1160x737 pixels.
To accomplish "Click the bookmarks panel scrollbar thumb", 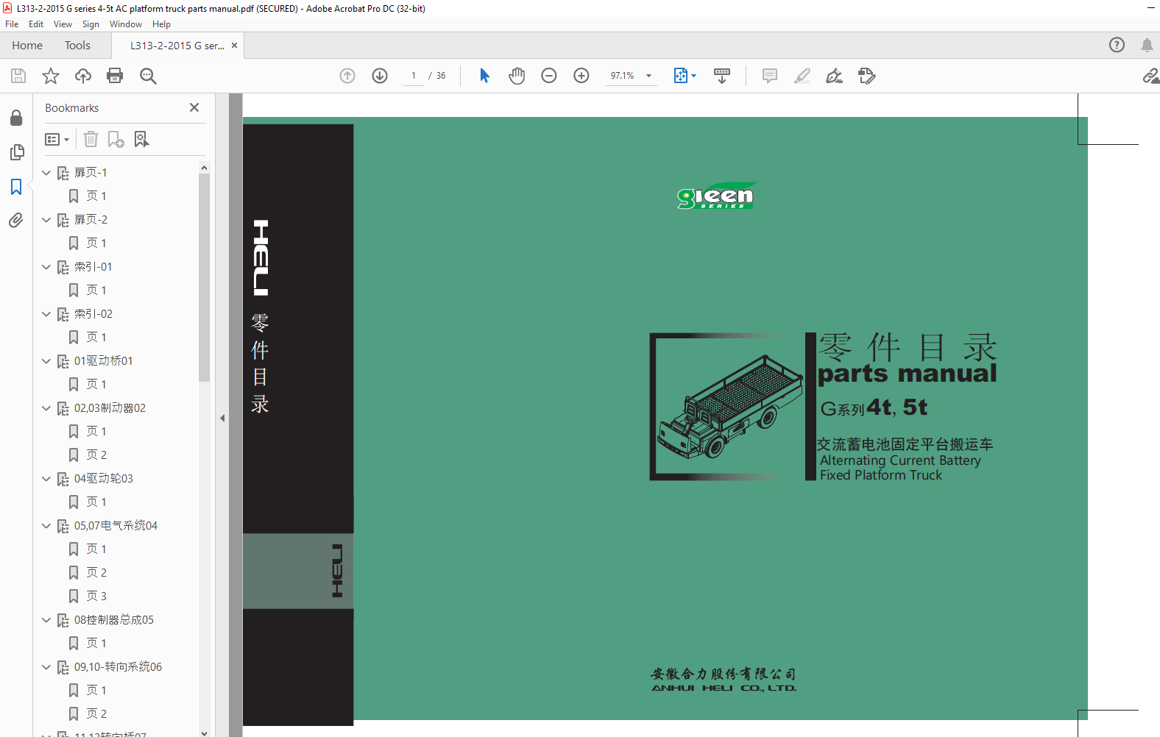I will 204,277.
